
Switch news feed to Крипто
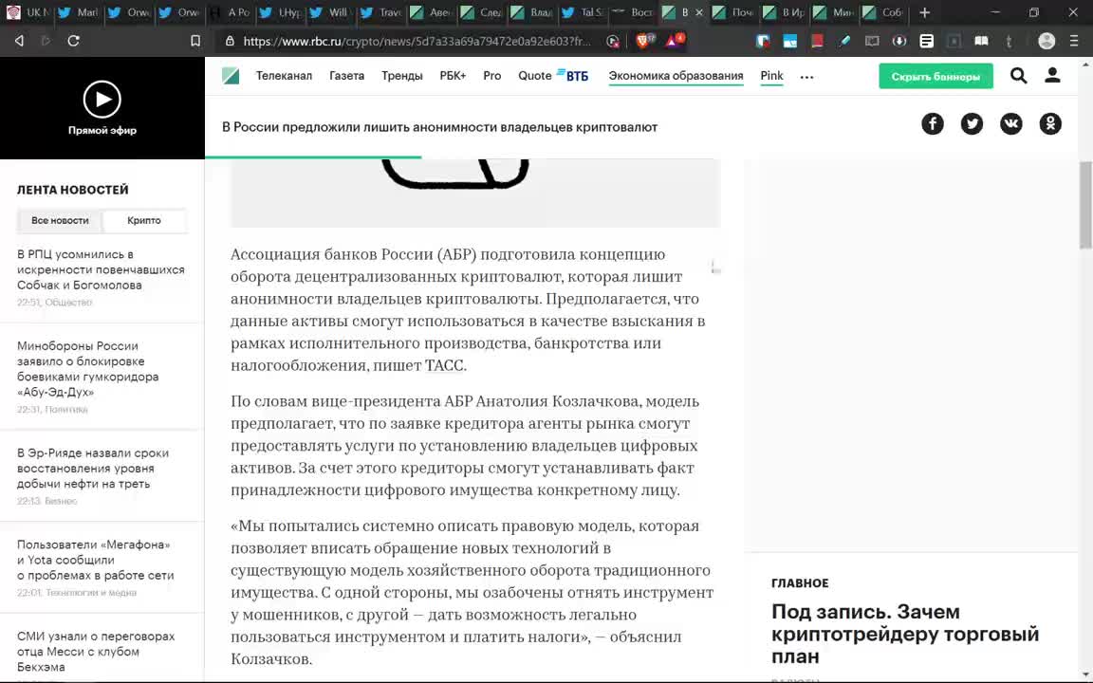pos(144,220)
